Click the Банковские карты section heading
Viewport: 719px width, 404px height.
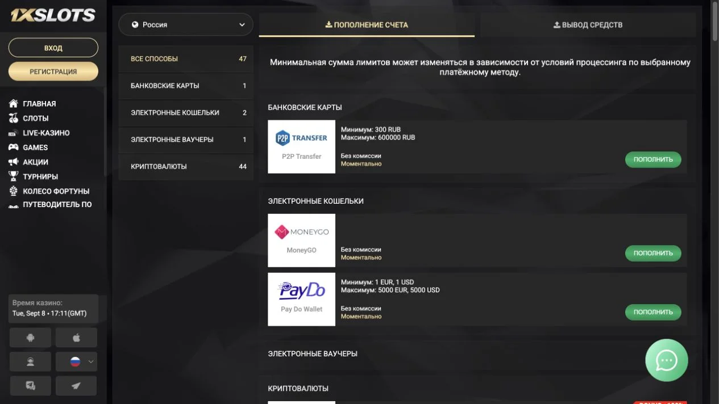(x=305, y=108)
